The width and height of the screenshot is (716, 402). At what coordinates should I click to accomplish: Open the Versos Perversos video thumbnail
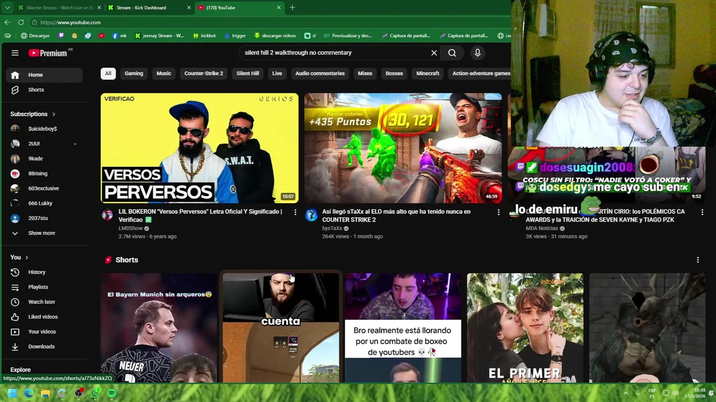[200, 148]
